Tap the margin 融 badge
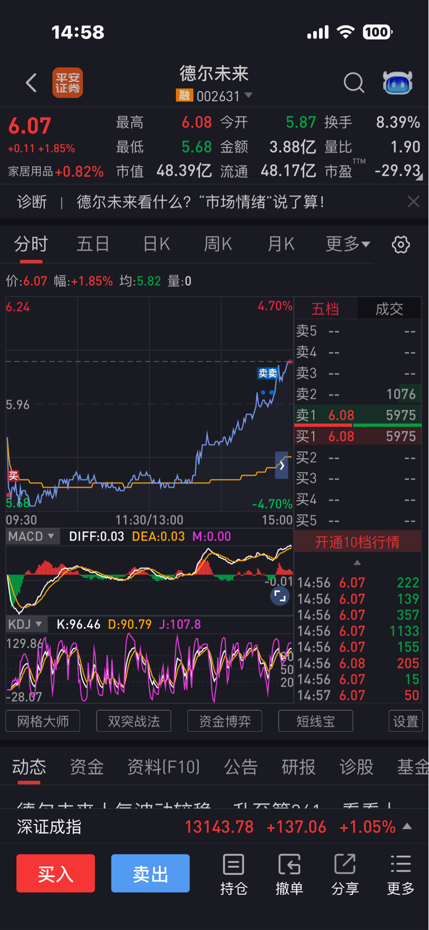The height and width of the screenshot is (930, 429). click(x=184, y=96)
